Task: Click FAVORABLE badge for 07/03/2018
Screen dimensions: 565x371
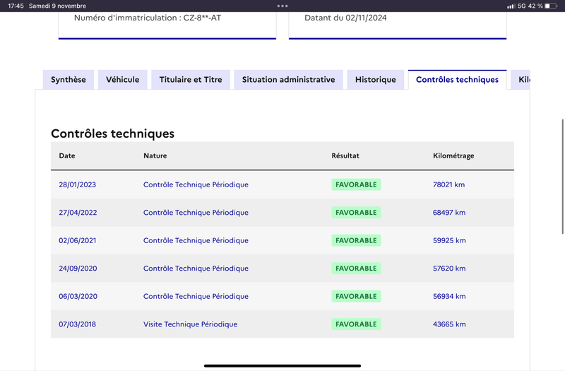Action: pyautogui.click(x=356, y=324)
